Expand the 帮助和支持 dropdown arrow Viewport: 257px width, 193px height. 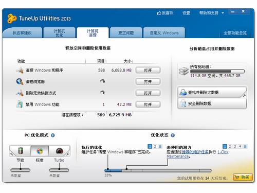pyautogui.click(x=223, y=13)
